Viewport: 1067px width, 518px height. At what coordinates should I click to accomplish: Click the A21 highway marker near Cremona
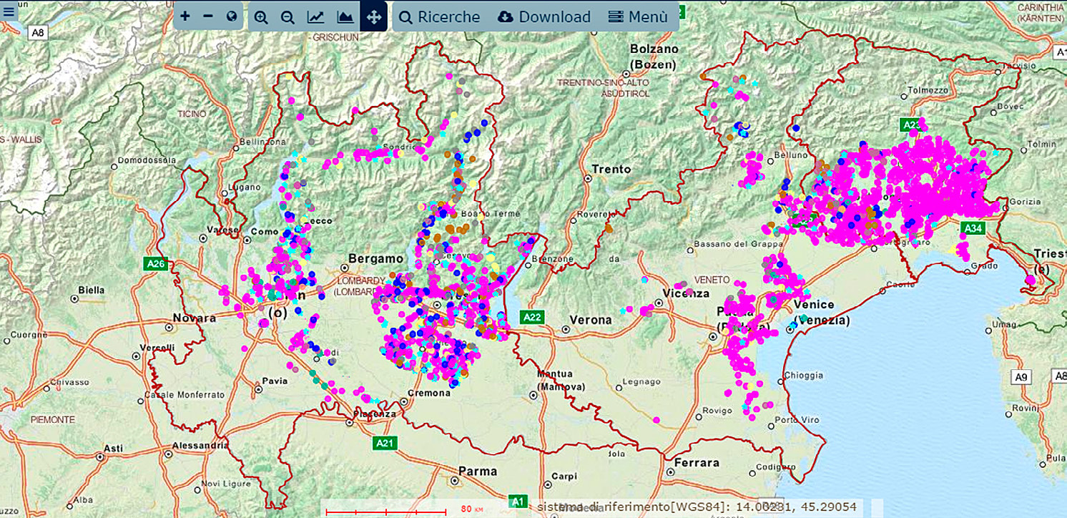pos(385,443)
